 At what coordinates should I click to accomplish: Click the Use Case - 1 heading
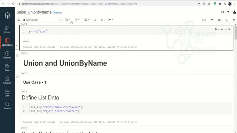pos(34,82)
